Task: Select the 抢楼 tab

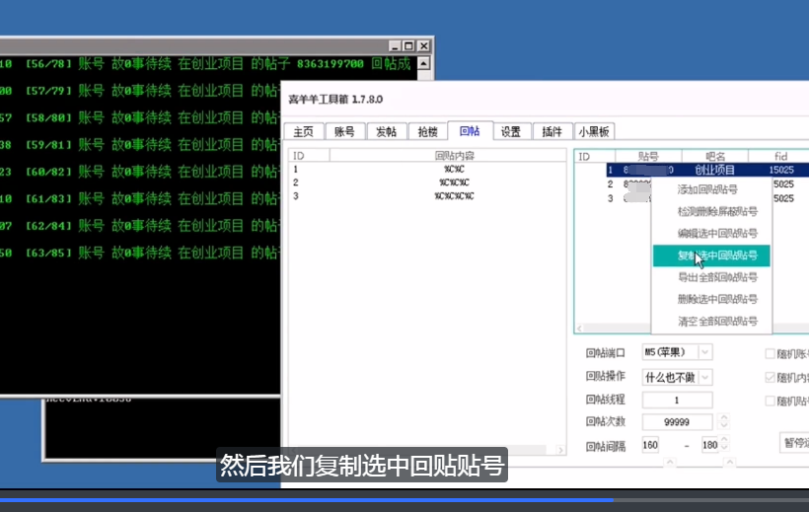Action: pyautogui.click(x=428, y=131)
